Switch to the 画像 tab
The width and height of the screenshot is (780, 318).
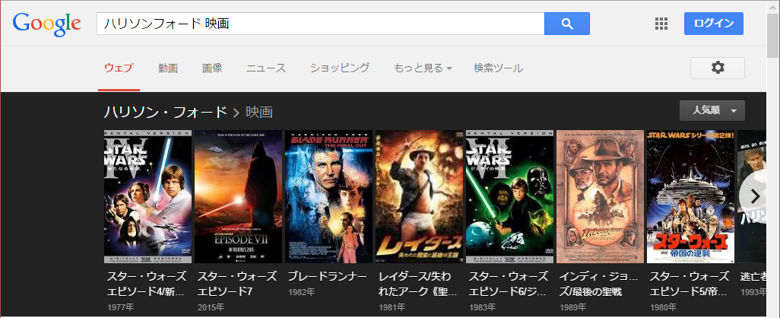tap(212, 68)
